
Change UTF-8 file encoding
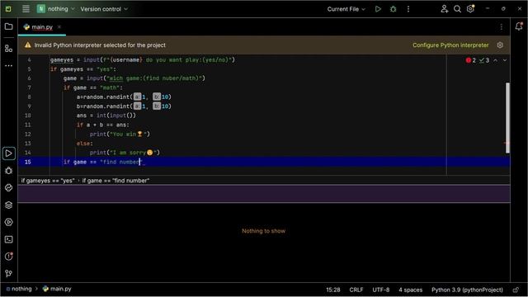click(x=381, y=290)
